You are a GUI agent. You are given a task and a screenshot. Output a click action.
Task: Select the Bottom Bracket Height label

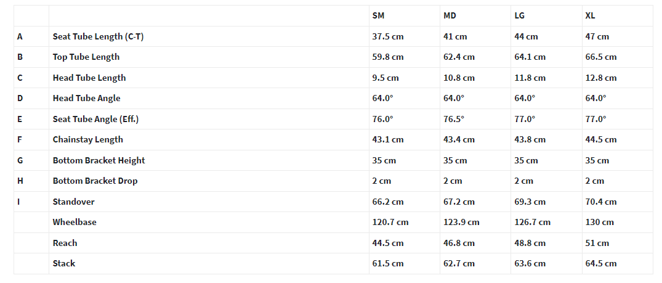pos(99,160)
